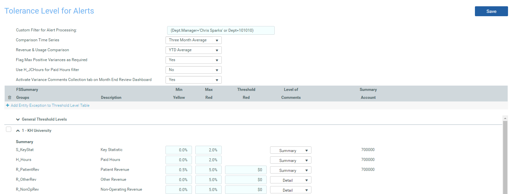
Task: Click Add Entity Exception to Threshold Level Table
Action: click(50, 105)
